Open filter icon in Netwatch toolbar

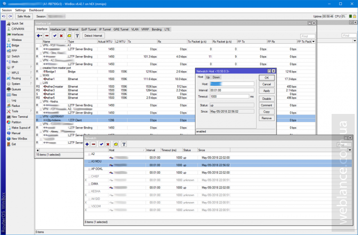point(124,144)
